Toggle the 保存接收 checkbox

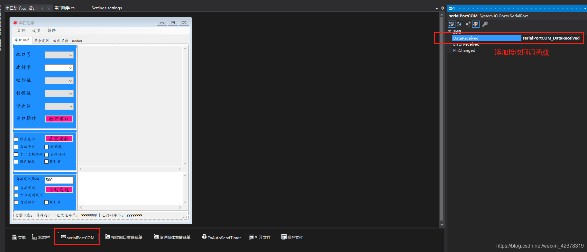pyautogui.click(x=16, y=162)
